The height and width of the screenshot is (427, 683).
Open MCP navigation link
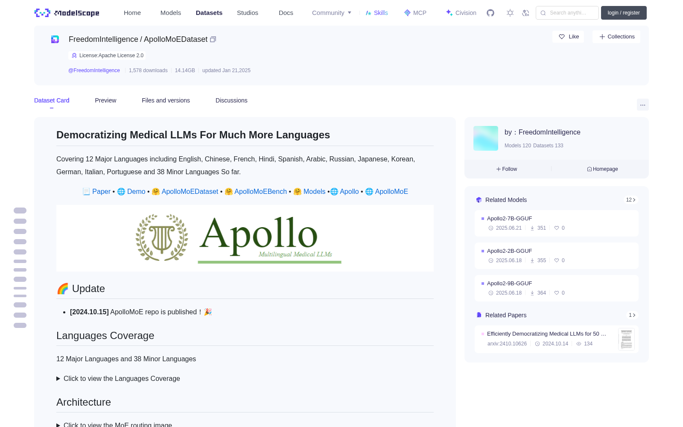[x=415, y=13]
